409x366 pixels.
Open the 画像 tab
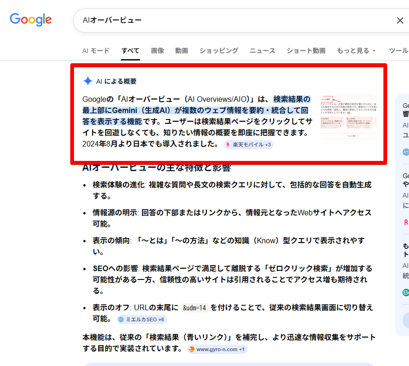(x=158, y=51)
